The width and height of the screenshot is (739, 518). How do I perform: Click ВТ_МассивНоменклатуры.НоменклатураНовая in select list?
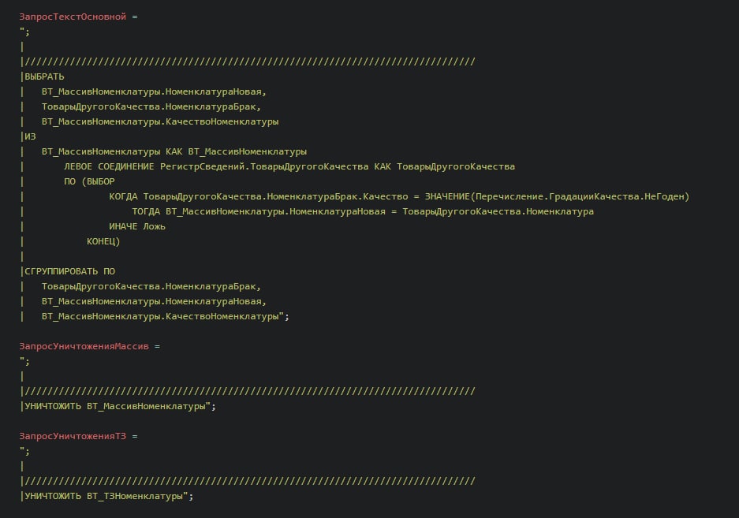[x=154, y=91]
